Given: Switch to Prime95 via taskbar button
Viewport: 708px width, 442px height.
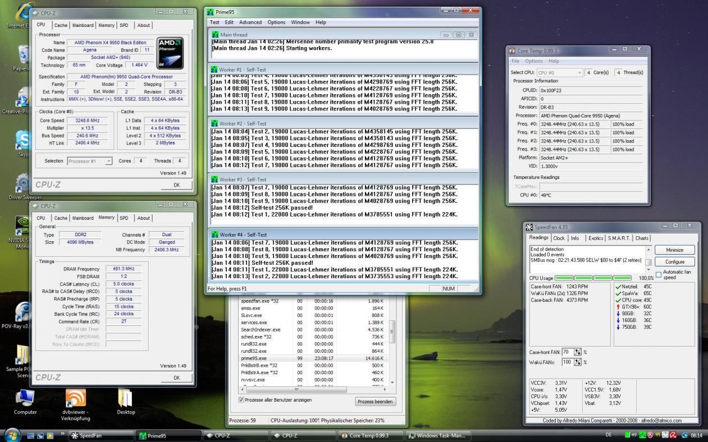Looking at the screenshot, I should point(168,435).
